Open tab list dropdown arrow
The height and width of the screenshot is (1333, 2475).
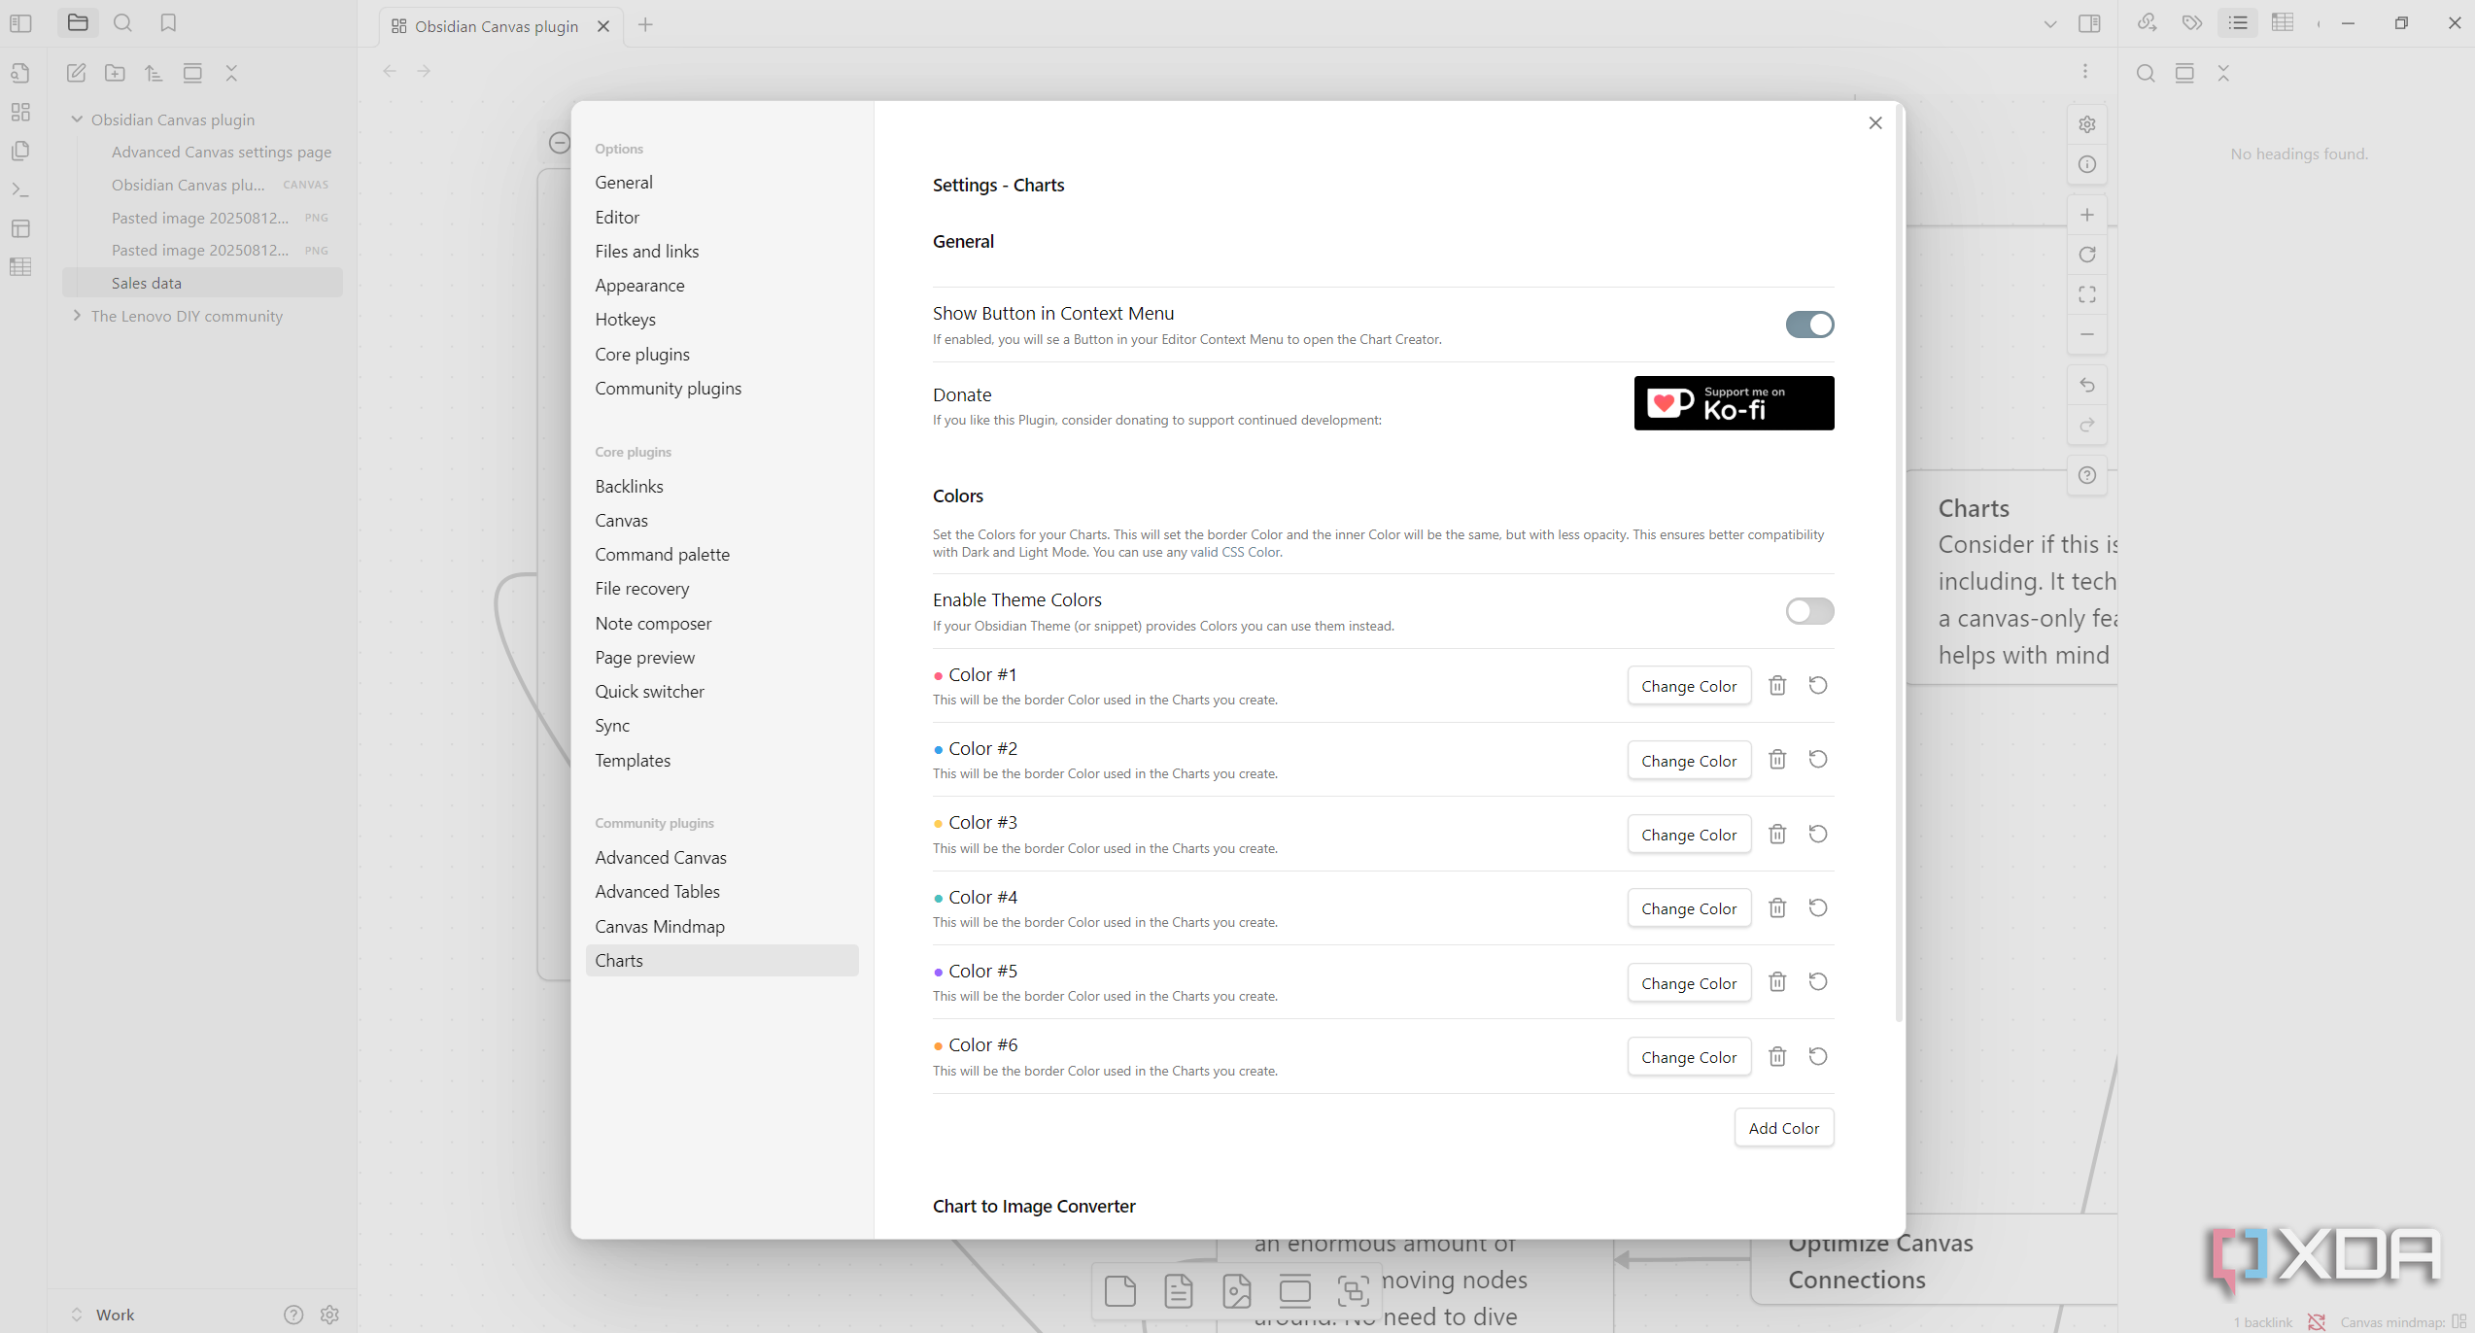point(2050,24)
